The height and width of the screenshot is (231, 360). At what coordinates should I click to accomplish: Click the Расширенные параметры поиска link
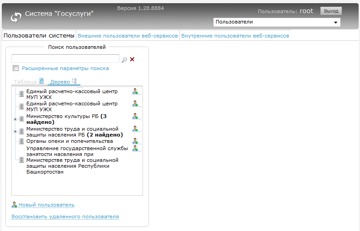pos(65,68)
